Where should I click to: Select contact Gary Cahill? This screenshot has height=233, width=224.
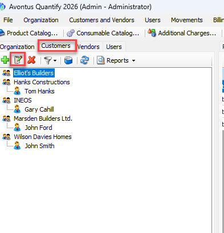[39, 109]
